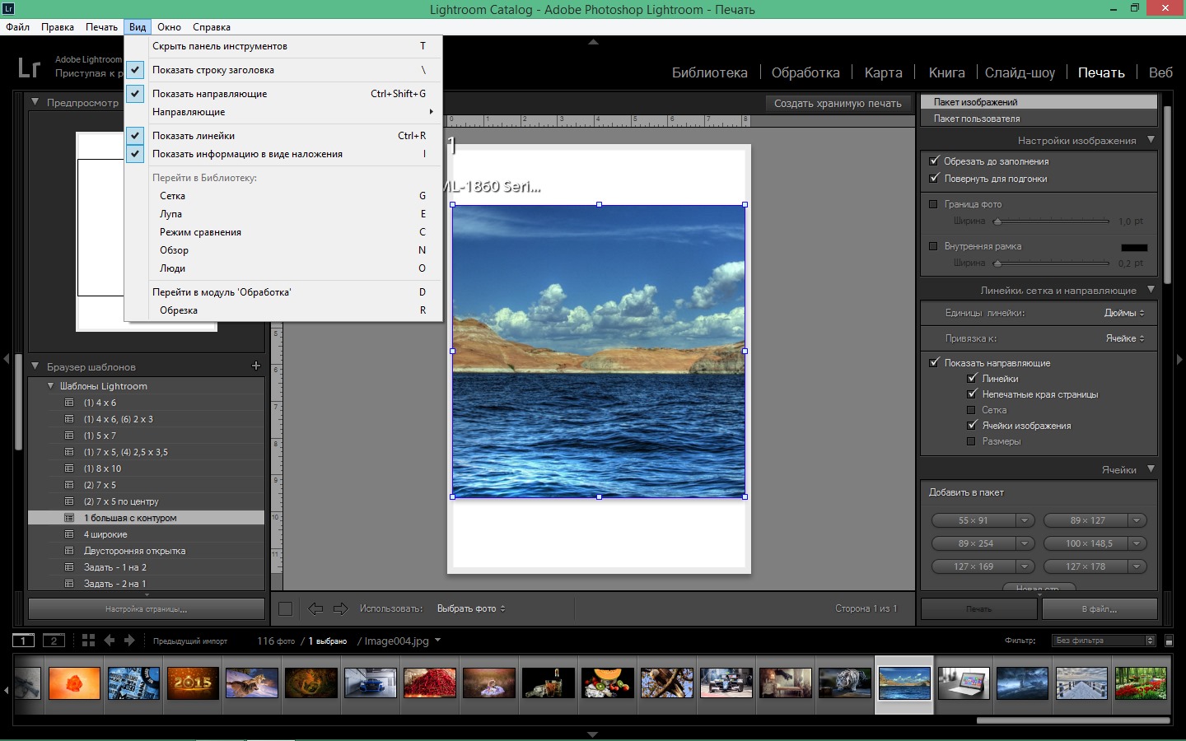Viewport: 1186px width, 741px height.
Task: Open Единицы линейки Дюймы dropdown
Action: (1124, 313)
